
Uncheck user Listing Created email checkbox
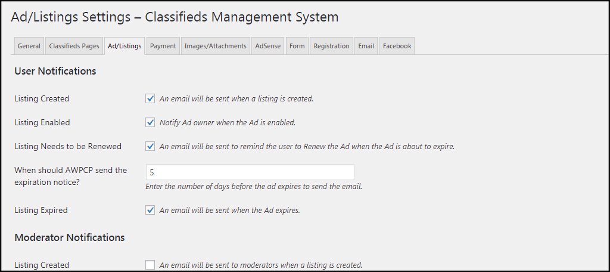tap(150, 98)
